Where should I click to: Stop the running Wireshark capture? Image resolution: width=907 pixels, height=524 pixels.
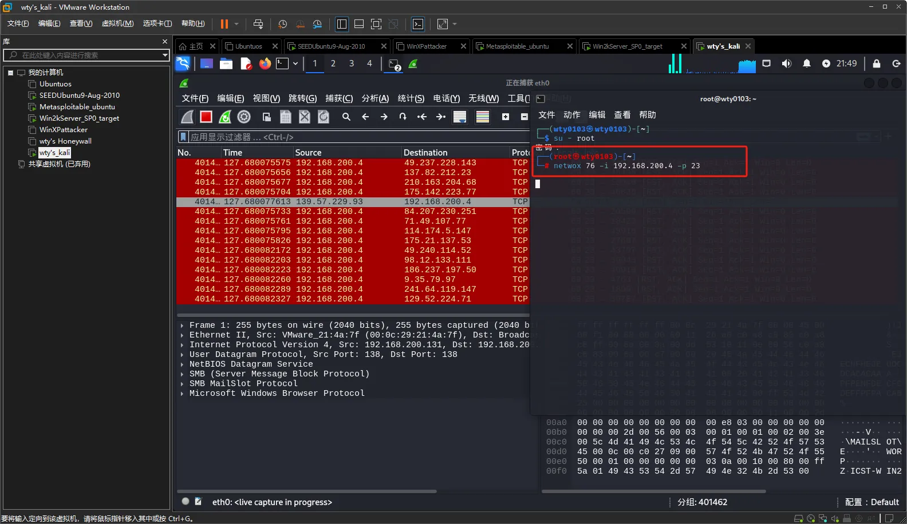click(x=206, y=117)
